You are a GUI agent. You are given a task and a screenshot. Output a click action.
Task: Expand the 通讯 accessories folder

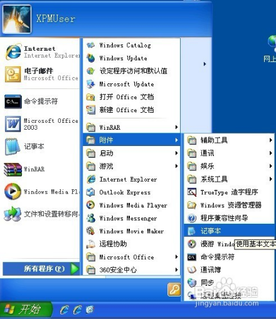[x=230, y=153]
